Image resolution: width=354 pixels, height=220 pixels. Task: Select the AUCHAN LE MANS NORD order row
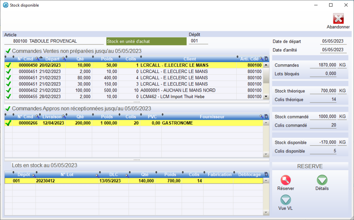pos(178,90)
